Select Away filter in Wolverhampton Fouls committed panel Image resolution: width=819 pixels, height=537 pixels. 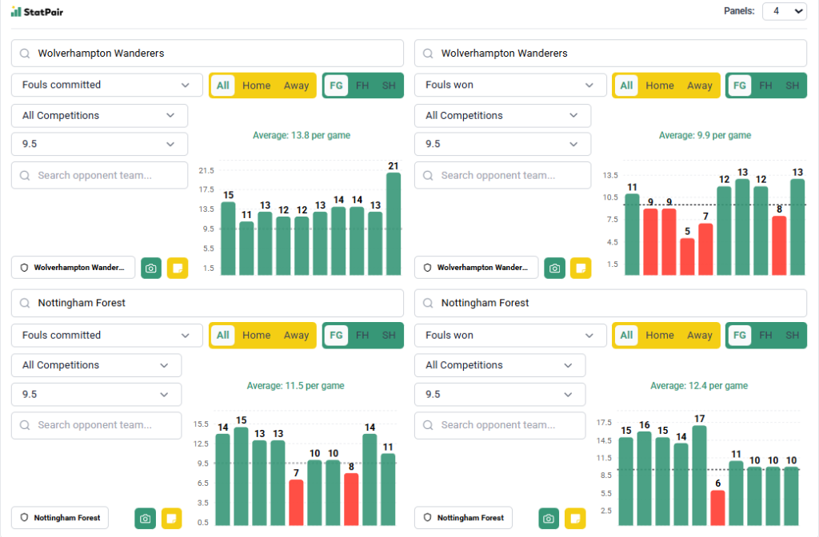(296, 86)
